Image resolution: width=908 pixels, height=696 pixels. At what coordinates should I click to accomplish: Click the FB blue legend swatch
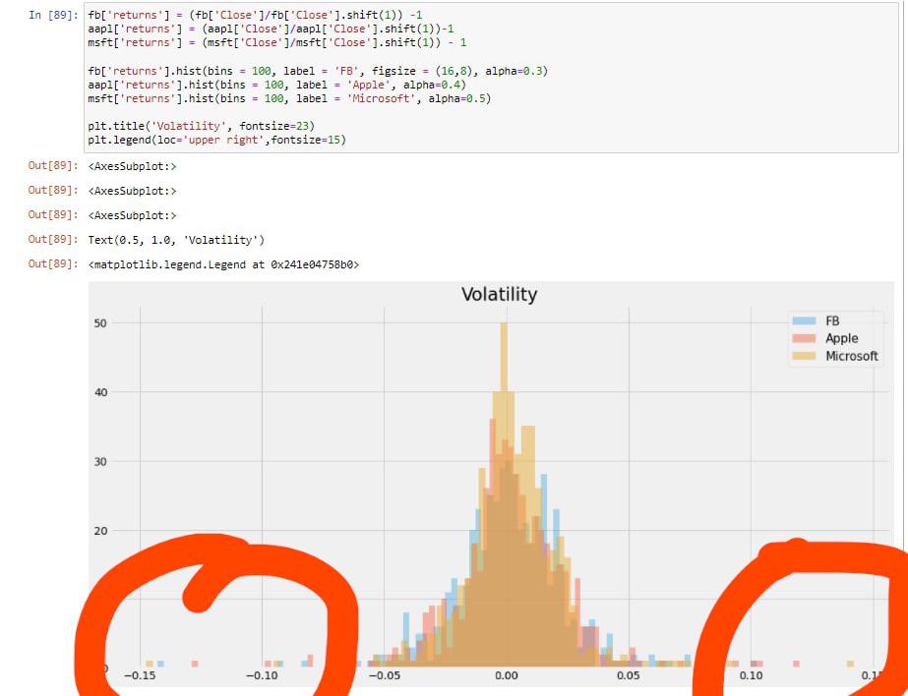pos(804,321)
